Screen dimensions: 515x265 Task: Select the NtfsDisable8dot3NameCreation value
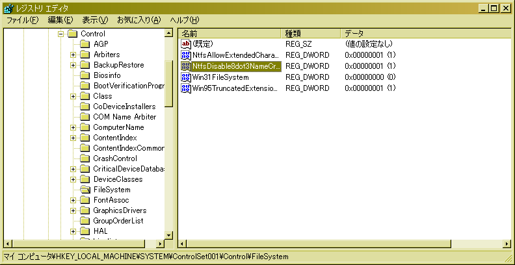[x=235, y=66]
